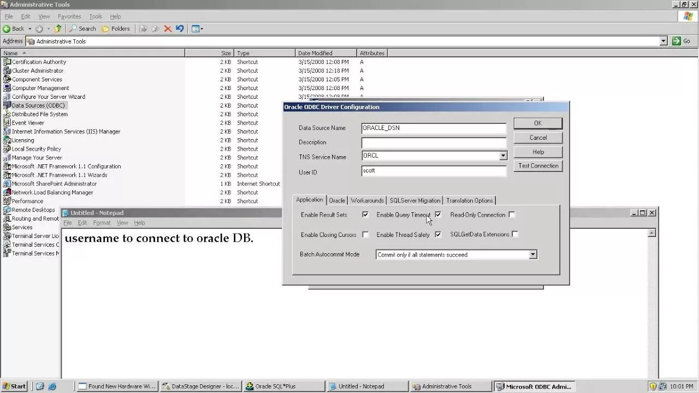Image resolution: width=699 pixels, height=393 pixels.
Task: Select the Manage Your Server icon
Action: click(x=7, y=158)
